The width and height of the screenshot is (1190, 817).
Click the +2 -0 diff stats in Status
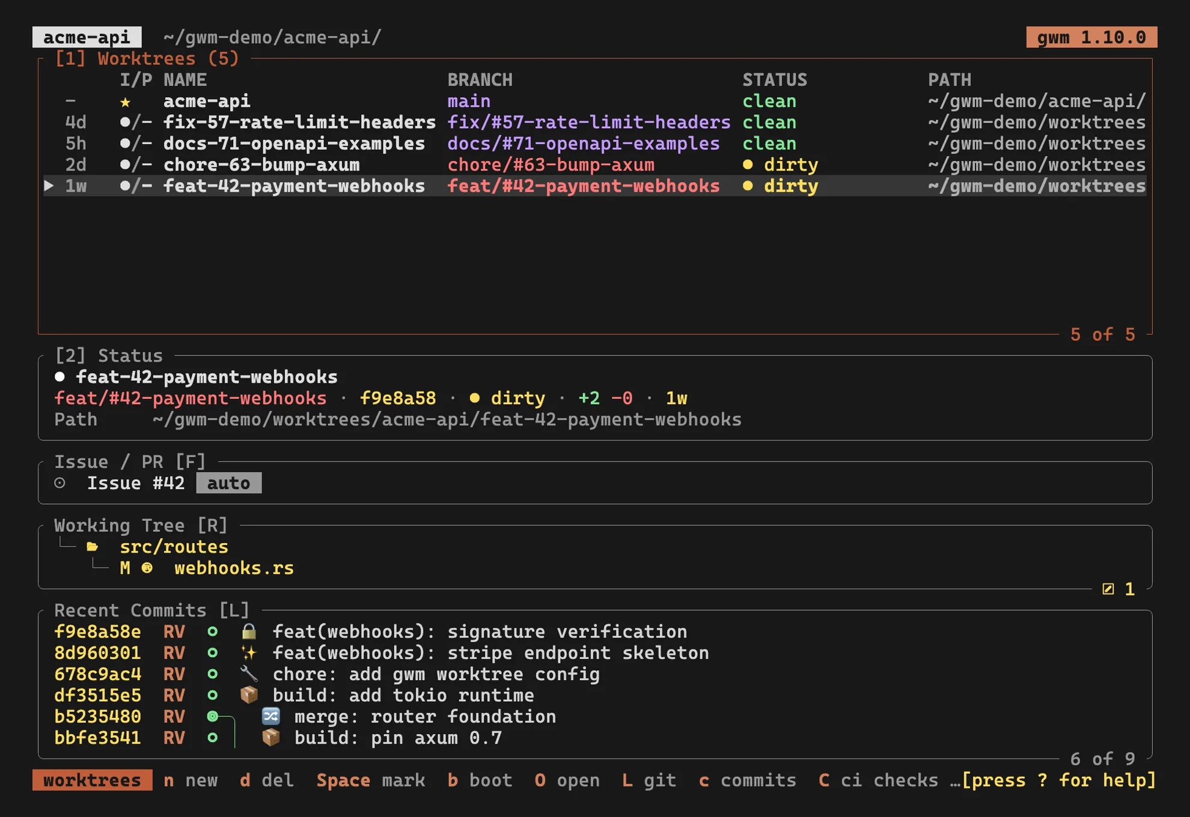(605, 398)
